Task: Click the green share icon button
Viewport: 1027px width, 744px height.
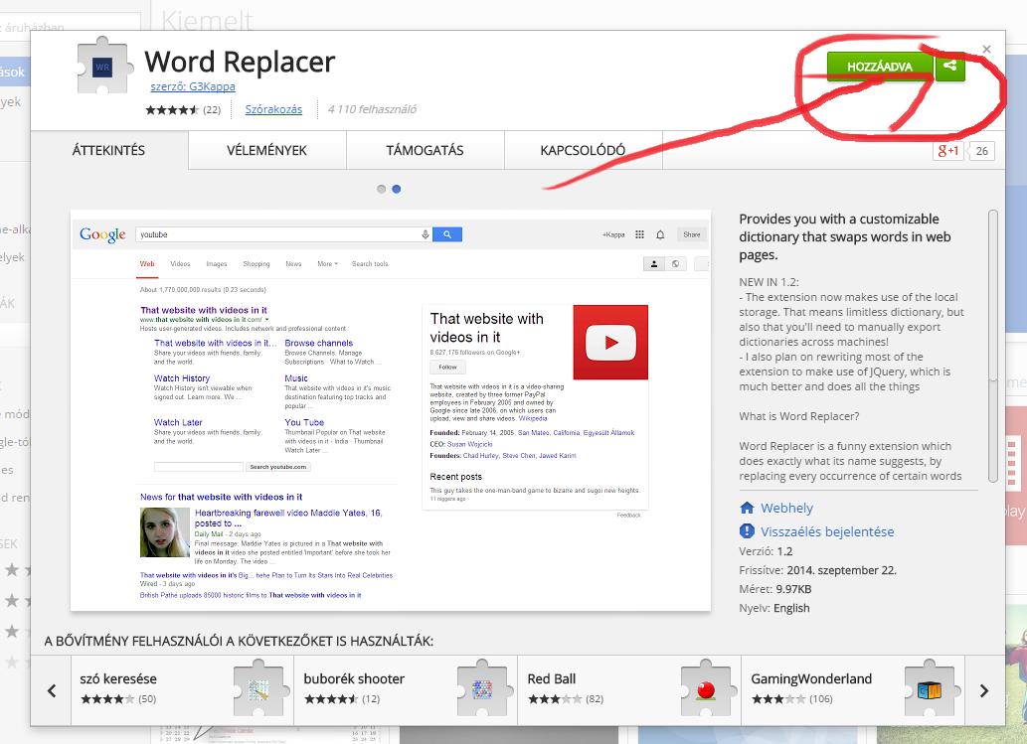Action: point(950,67)
